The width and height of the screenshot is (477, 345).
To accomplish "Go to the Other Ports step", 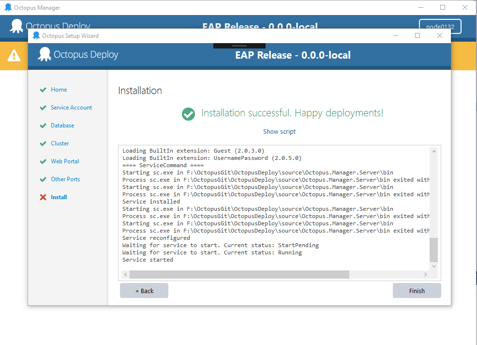I will point(65,179).
